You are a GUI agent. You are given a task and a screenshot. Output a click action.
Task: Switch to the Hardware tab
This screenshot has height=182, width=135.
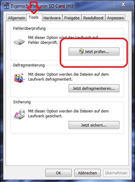pos(52,18)
